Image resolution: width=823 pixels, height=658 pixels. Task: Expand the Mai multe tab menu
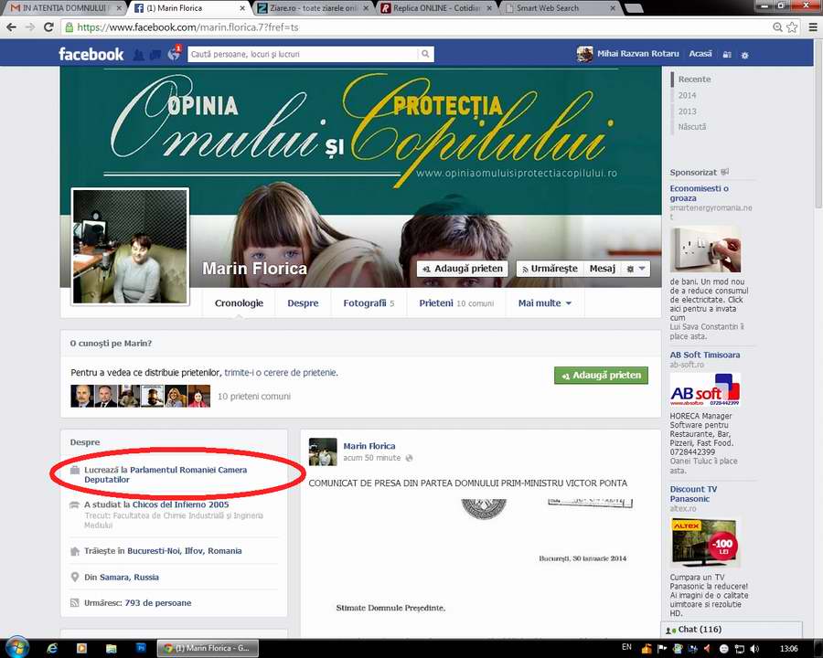tap(544, 303)
